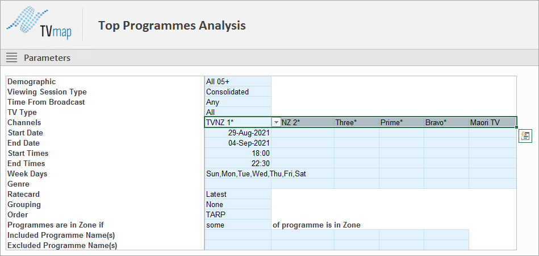Click the 'of programme is in Zone' text
539x256 pixels.
point(316,225)
